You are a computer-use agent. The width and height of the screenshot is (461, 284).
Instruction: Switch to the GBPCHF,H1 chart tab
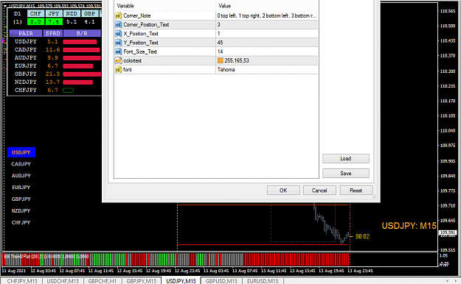coord(103,281)
